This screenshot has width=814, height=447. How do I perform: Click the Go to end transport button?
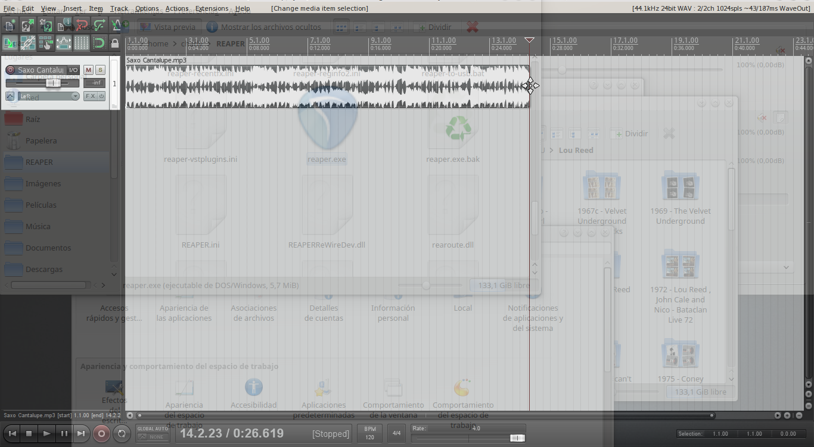click(x=82, y=433)
